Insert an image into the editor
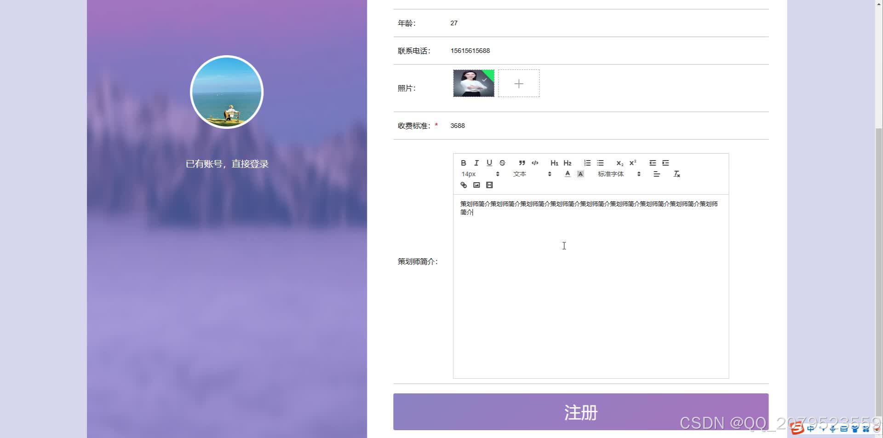The image size is (883, 438). pyautogui.click(x=476, y=185)
